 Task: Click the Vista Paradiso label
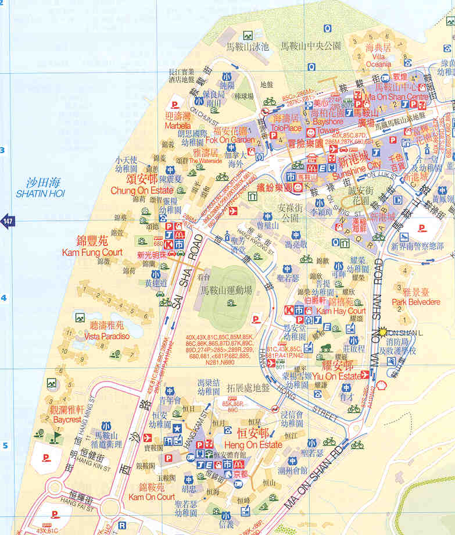point(107,336)
